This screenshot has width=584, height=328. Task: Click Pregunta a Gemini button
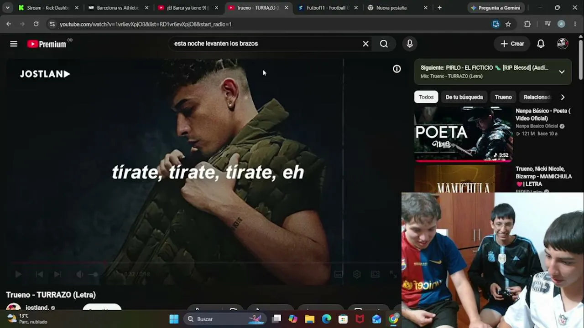[x=495, y=8]
